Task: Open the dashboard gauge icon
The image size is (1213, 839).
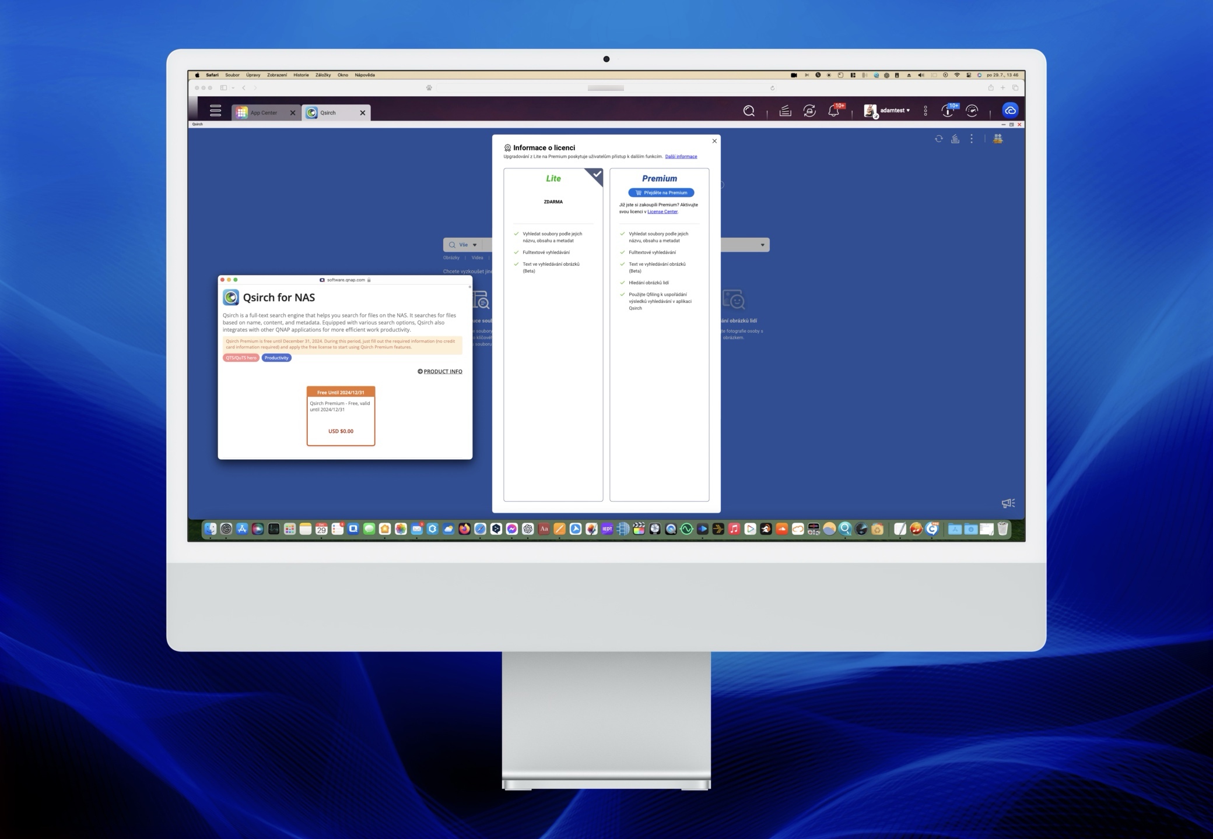Action: click(972, 111)
